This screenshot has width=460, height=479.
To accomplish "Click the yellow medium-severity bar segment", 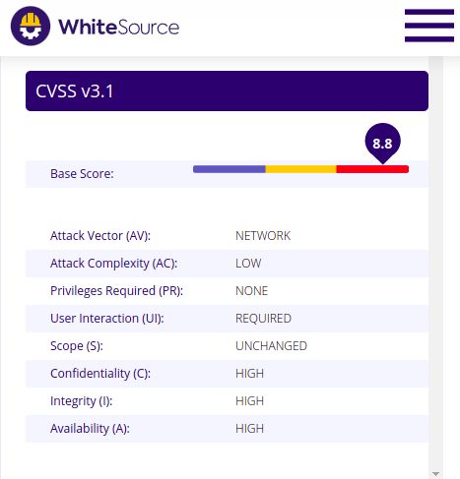I will click(x=300, y=169).
